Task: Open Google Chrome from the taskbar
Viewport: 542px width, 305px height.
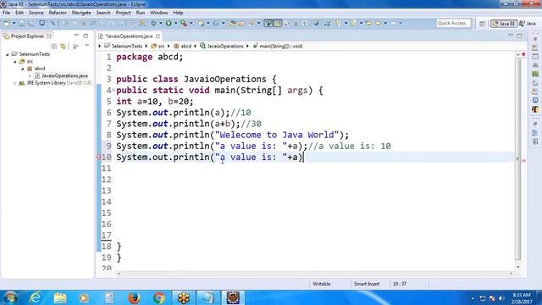Action: point(159,297)
